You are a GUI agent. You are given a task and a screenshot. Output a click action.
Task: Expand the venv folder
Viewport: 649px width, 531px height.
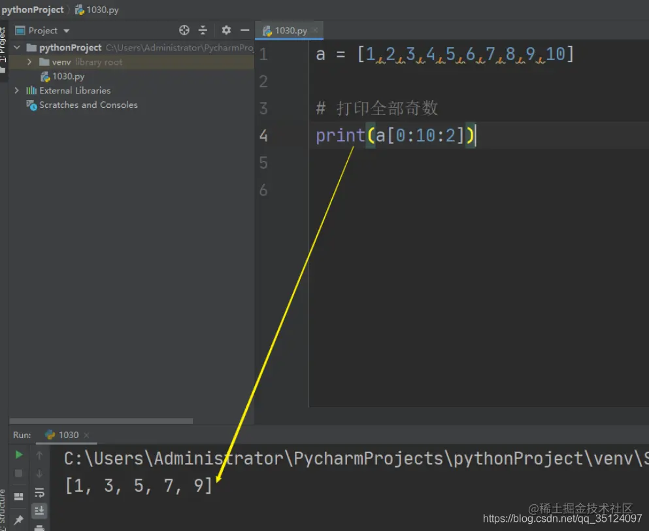pos(29,61)
